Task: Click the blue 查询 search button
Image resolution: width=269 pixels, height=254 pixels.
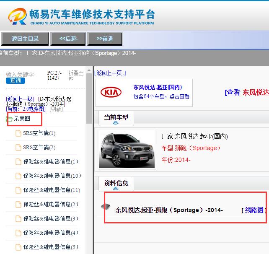Action: (x=16, y=80)
